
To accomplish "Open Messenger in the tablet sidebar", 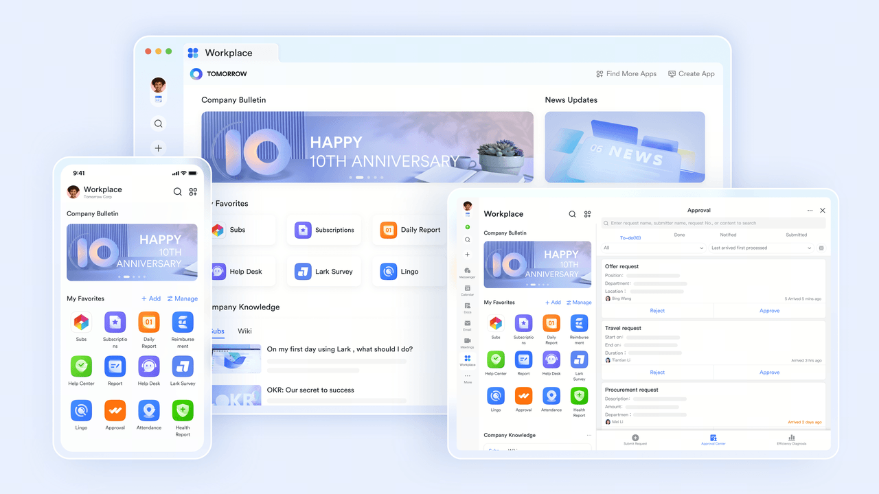I will click(468, 273).
